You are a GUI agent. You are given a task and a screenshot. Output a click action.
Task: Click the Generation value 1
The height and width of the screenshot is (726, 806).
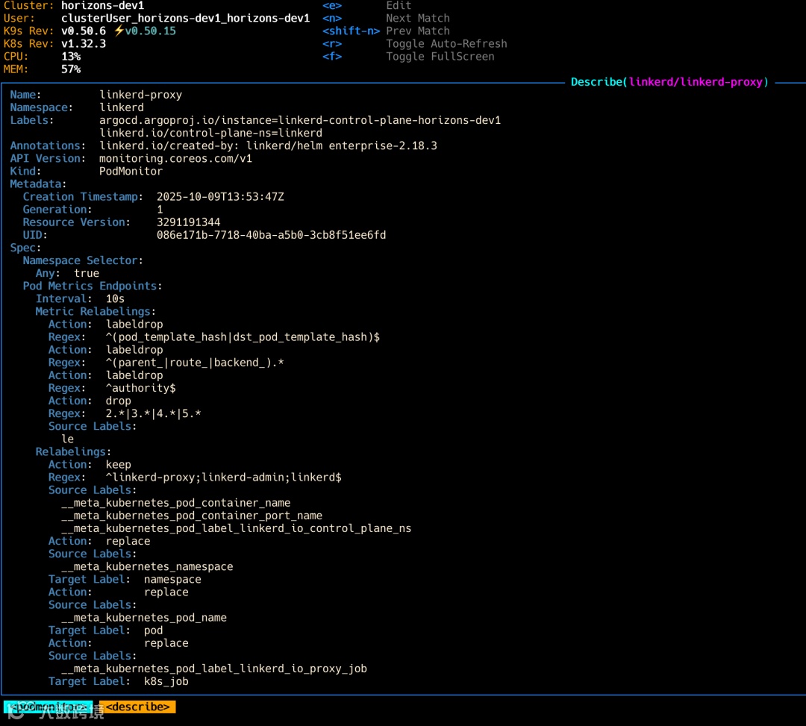160,210
